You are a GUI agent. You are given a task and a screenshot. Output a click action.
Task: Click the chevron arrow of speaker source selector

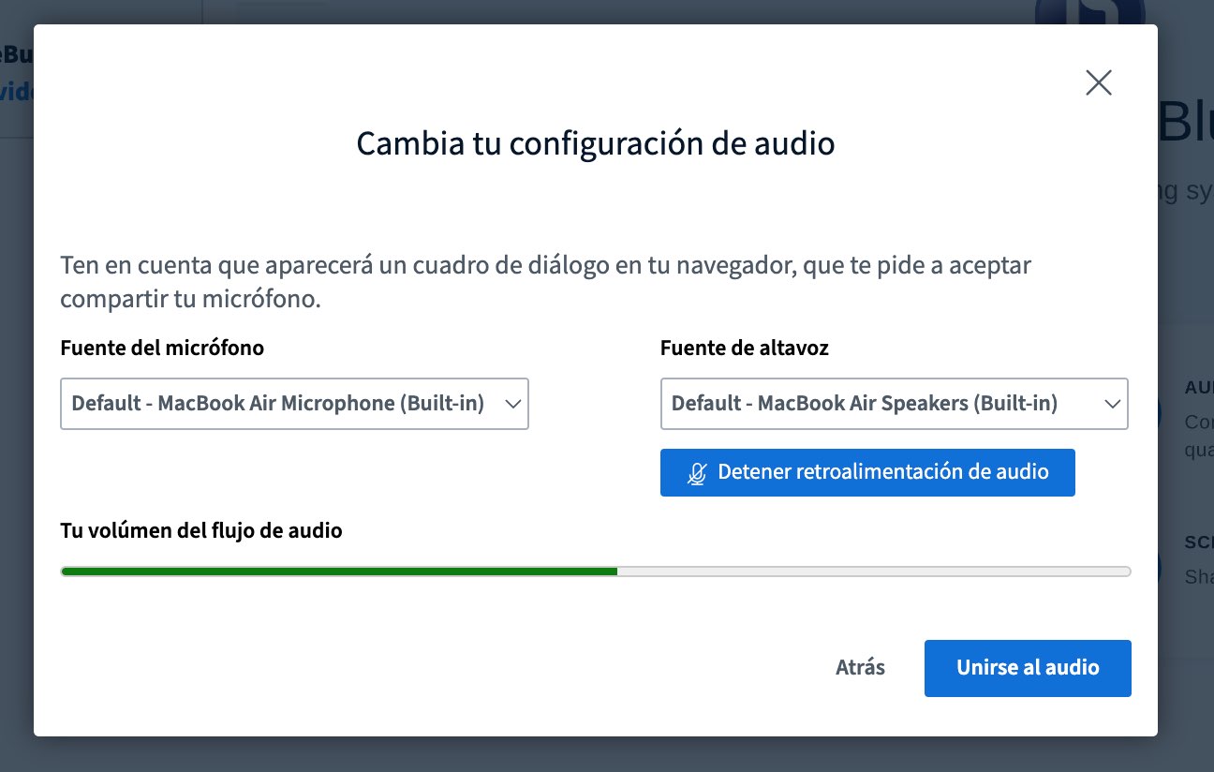click(1112, 404)
